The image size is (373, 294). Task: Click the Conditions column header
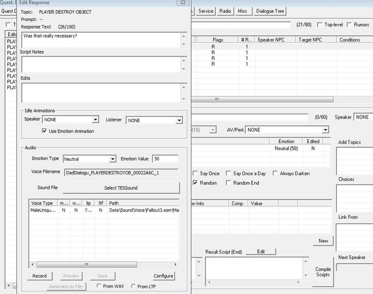(355, 40)
